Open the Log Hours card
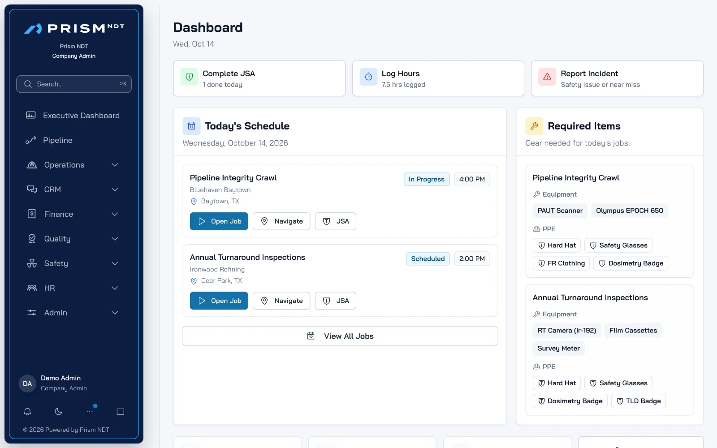 pos(438,78)
